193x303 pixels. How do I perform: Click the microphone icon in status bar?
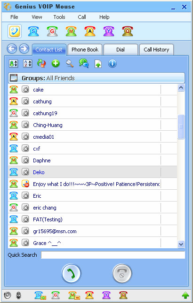[x=18, y=295]
